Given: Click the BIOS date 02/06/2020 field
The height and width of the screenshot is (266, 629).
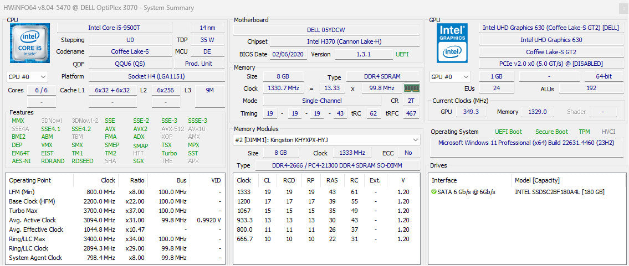Looking at the screenshot, I should point(288,54).
